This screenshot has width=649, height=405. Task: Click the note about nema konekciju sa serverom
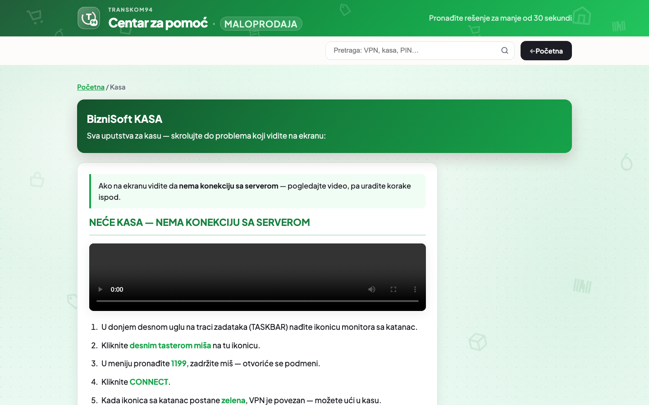point(257,191)
